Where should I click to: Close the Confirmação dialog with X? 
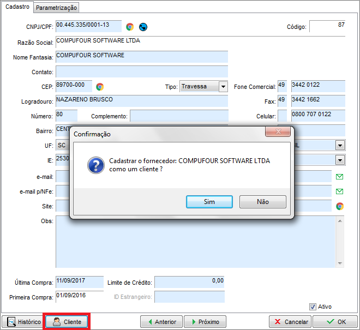(278, 131)
